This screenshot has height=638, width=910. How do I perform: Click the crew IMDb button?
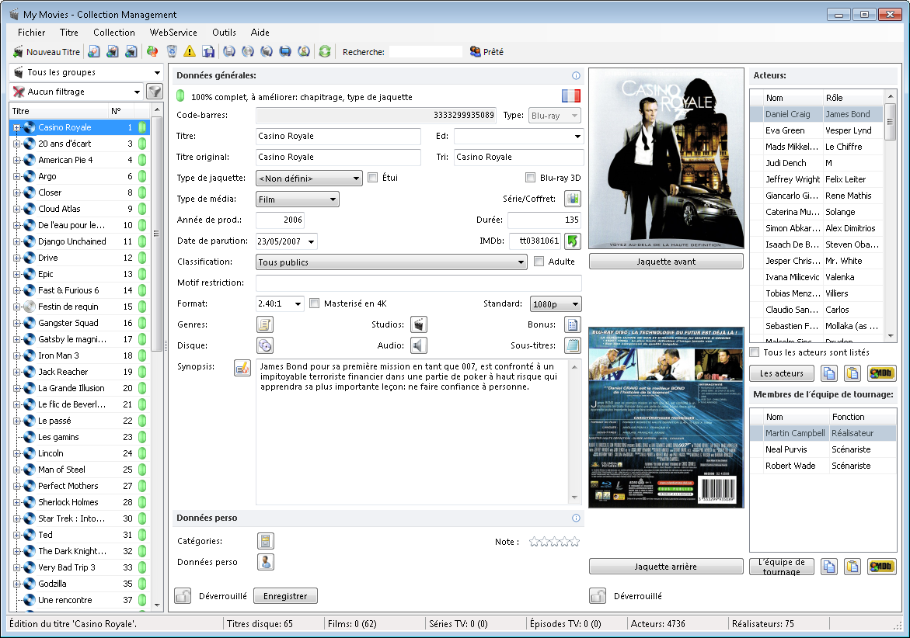click(x=881, y=567)
